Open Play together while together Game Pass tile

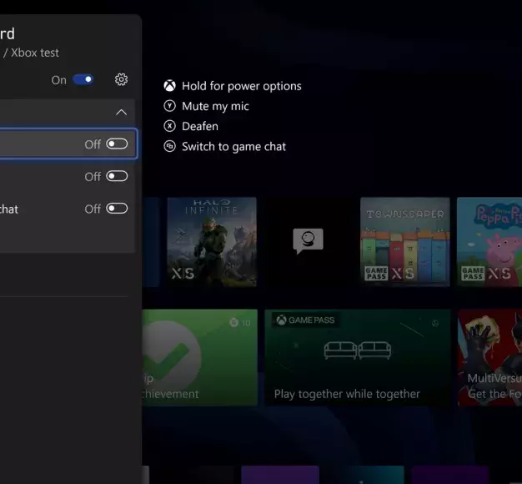pos(358,358)
